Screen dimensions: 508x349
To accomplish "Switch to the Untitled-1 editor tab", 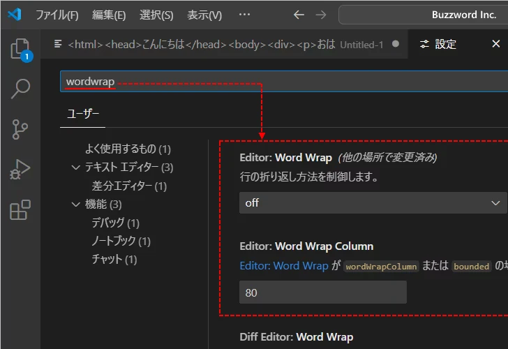I will click(224, 44).
